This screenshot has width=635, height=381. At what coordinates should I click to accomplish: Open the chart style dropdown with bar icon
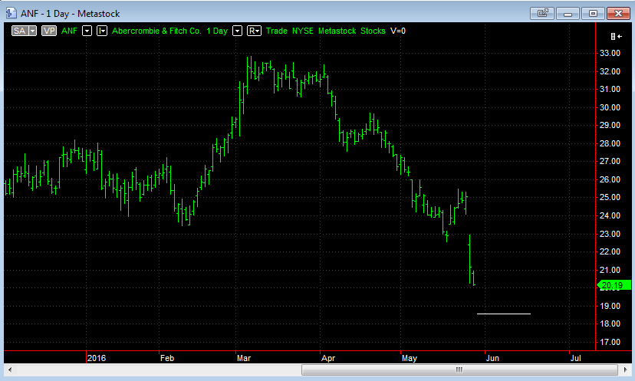(102, 31)
